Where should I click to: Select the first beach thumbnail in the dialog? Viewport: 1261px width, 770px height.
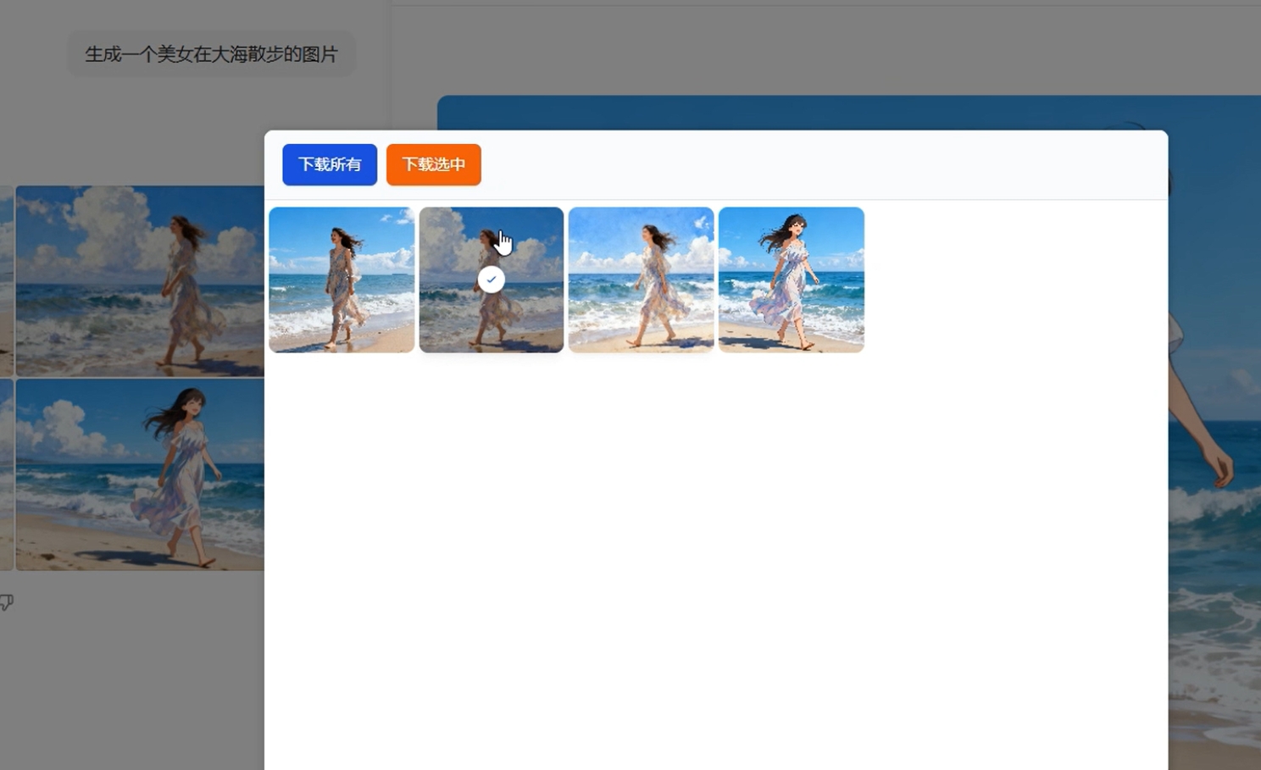coord(342,280)
